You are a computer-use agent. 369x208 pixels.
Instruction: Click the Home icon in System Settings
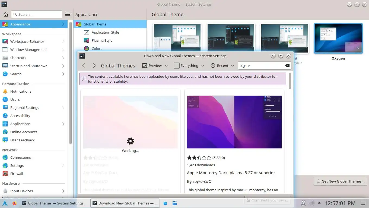[x=5, y=14]
